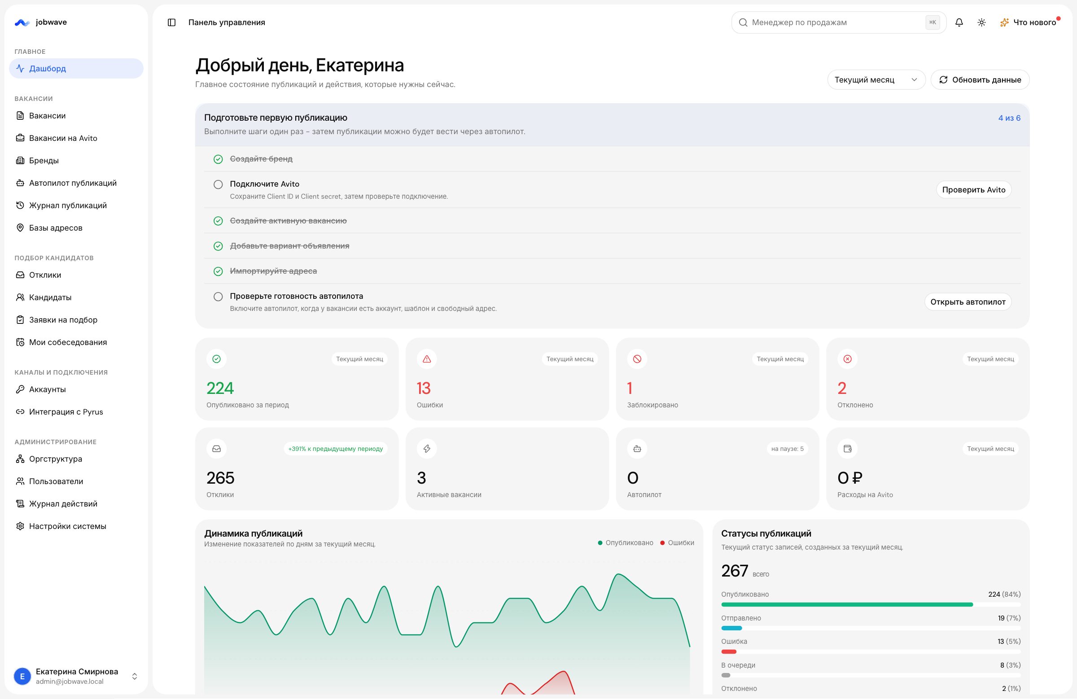The image size is (1077, 699).
Task: Click the robot icon on Автопилот card
Action: coord(637,449)
